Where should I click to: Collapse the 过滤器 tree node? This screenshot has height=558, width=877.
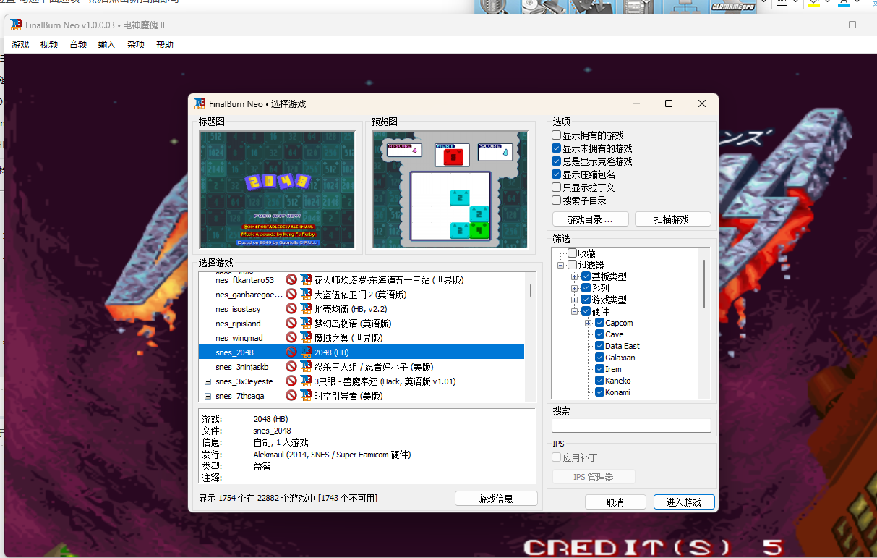click(x=561, y=265)
